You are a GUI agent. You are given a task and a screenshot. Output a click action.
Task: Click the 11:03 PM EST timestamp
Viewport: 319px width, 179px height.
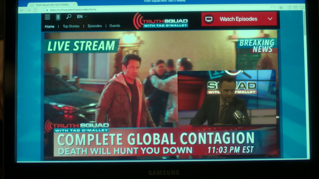231,150
